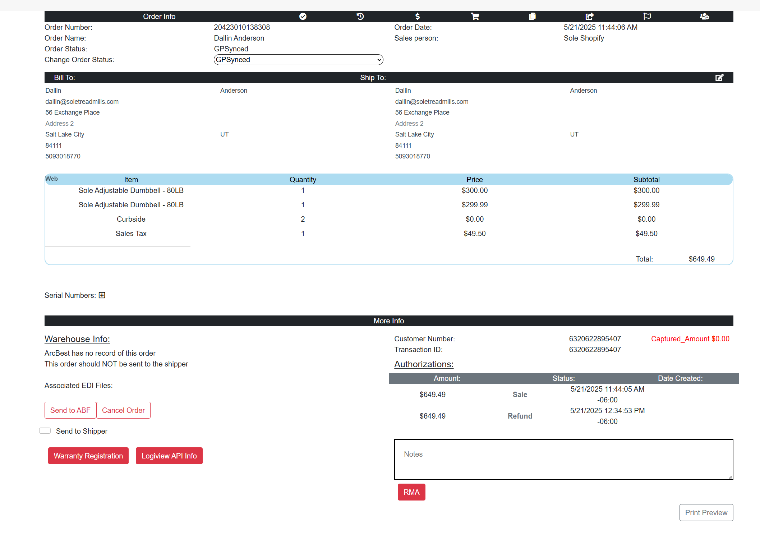Toggle the Send to Shipper checkbox
Image resolution: width=760 pixels, height=535 pixels.
[x=45, y=431]
